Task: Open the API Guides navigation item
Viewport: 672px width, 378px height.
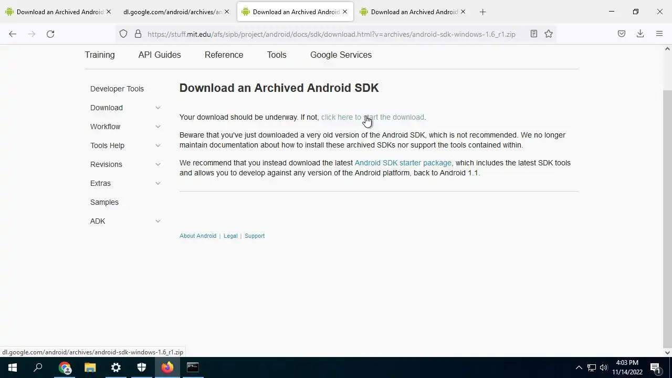Action: point(160,55)
